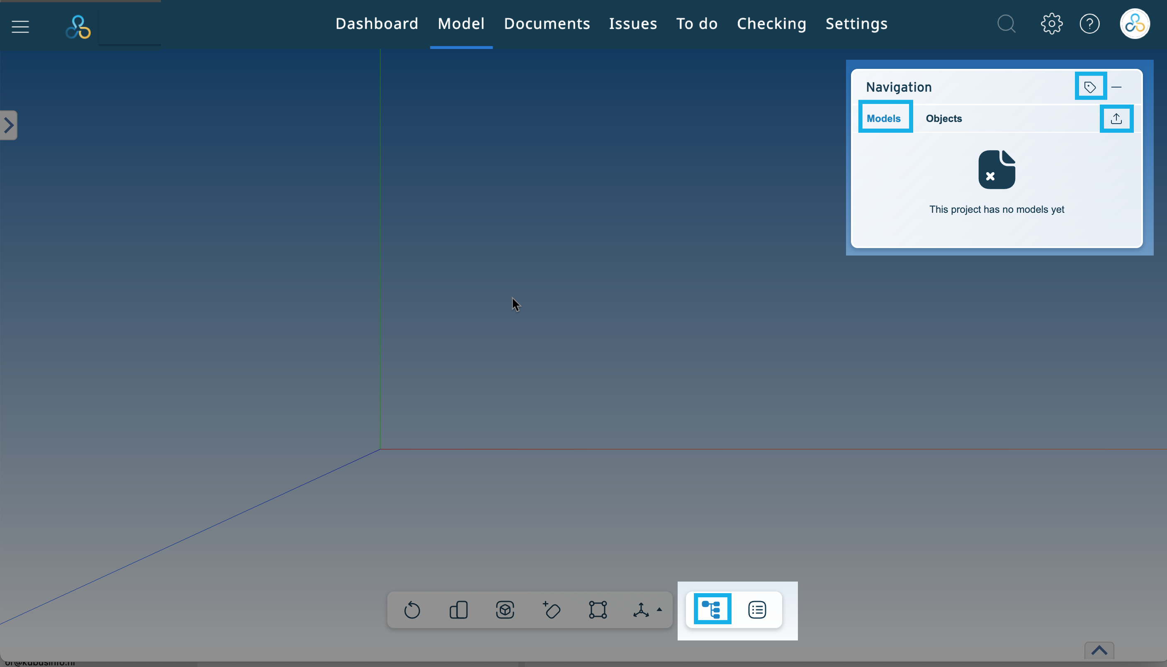Go to the Dashboard tab
This screenshot has height=667, width=1167.
[377, 23]
